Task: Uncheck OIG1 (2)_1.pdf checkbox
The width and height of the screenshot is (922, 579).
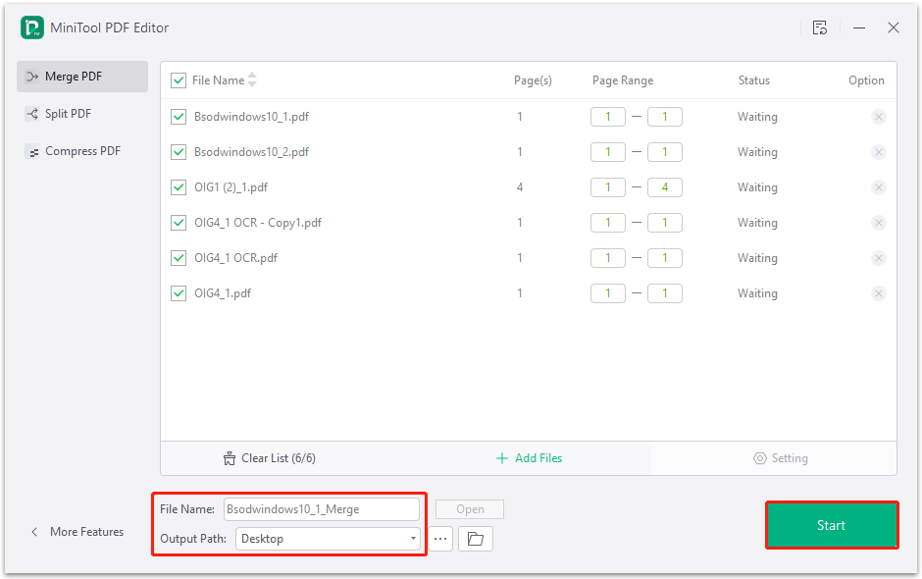Action: [x=179, y=187]
